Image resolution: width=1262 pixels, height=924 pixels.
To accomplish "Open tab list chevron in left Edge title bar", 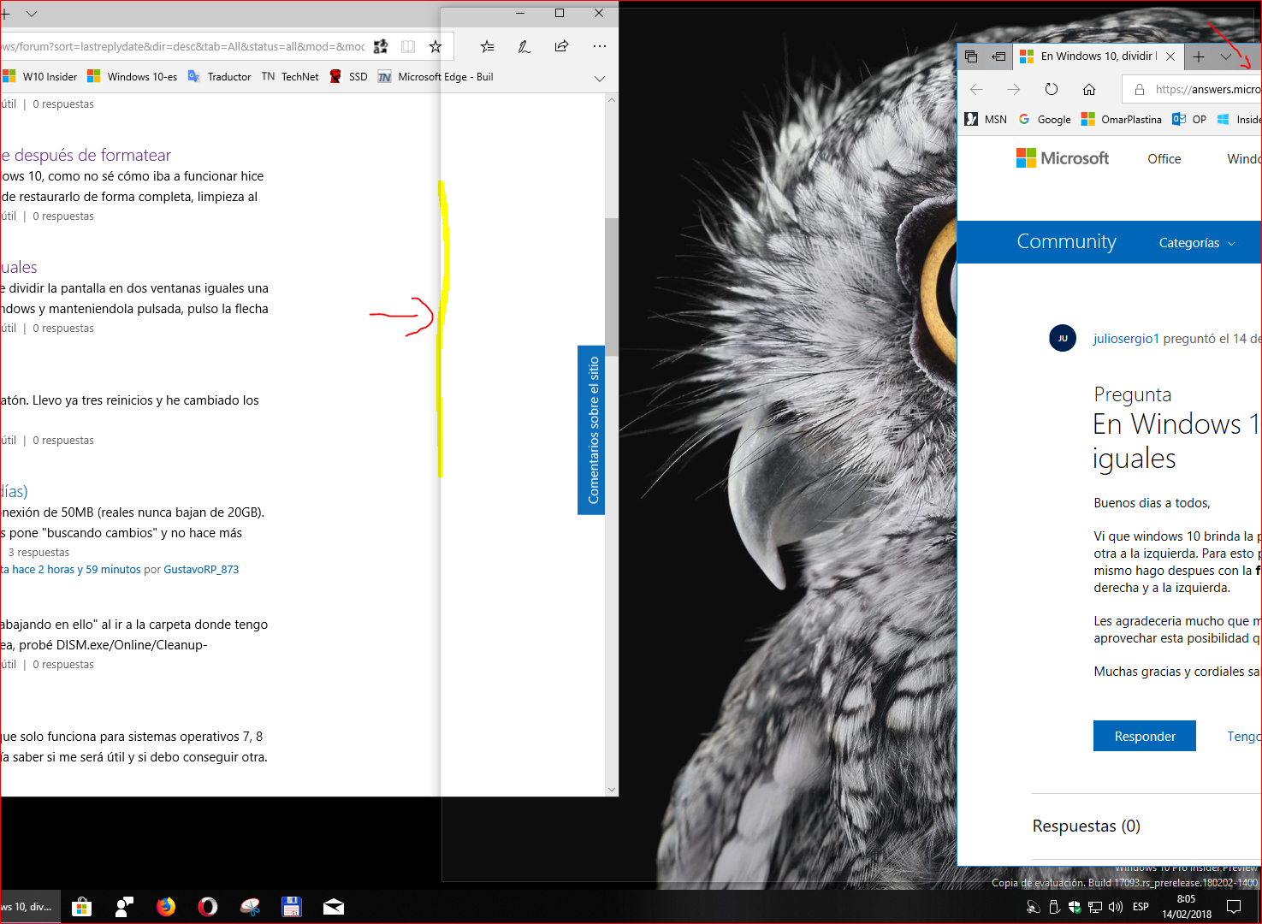I will tap(32, 14).
